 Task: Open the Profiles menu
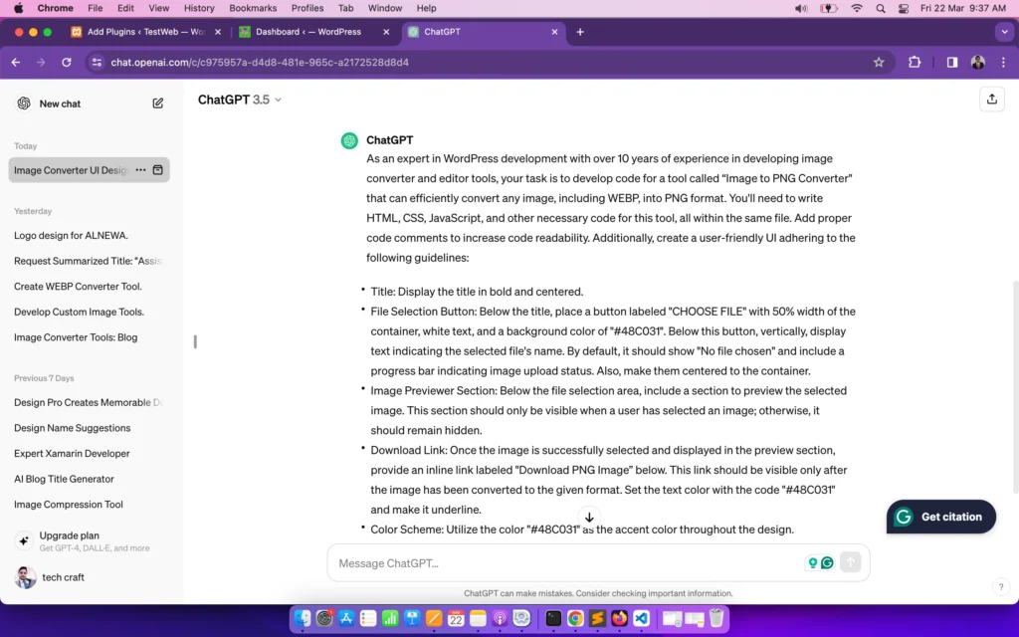pyautogui.click(x=307, y=8)
